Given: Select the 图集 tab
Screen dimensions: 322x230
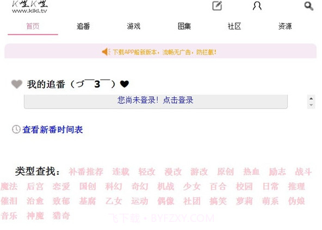Looking at the screenshot, I should click(x=184, y=26).
